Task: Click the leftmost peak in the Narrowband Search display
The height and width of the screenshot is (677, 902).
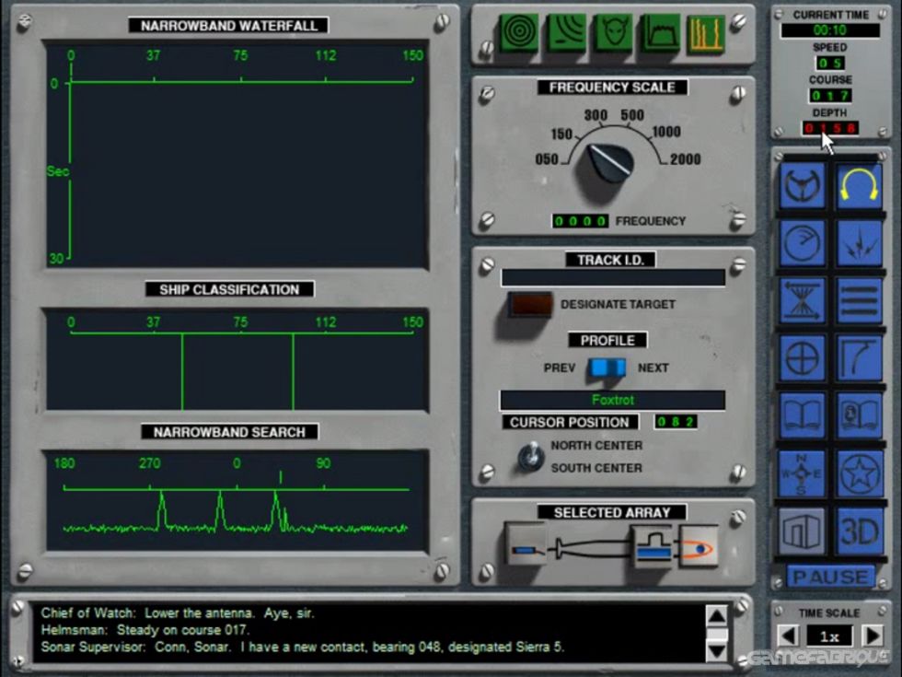Action: 162,509
